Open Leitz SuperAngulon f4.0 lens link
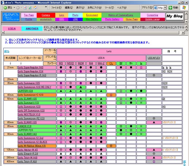The width and height of the screenshot is (189, 166). (x=31, y=68)
